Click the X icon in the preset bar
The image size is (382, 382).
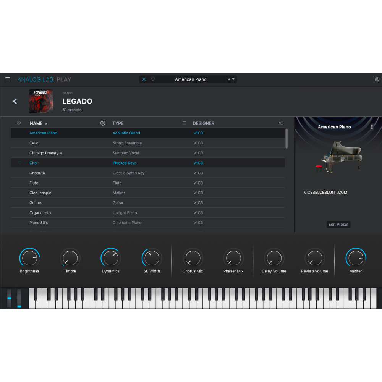point(144,79)
